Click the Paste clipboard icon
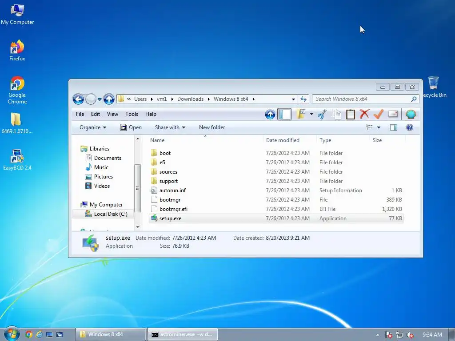Image resolution: width=455 pixels, height=341 pixels. point(351,114)
